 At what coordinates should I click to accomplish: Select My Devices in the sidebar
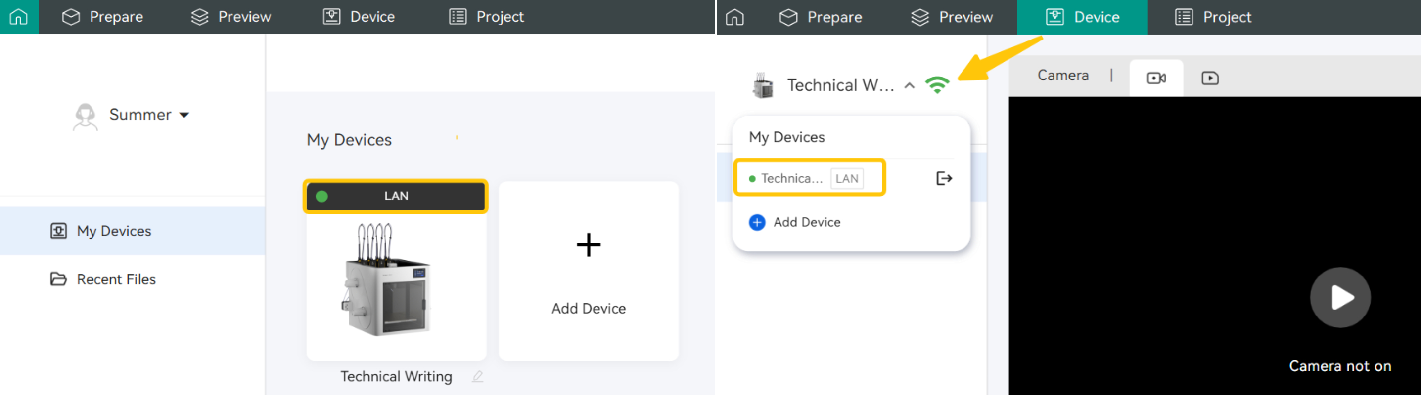pos(114,231)
